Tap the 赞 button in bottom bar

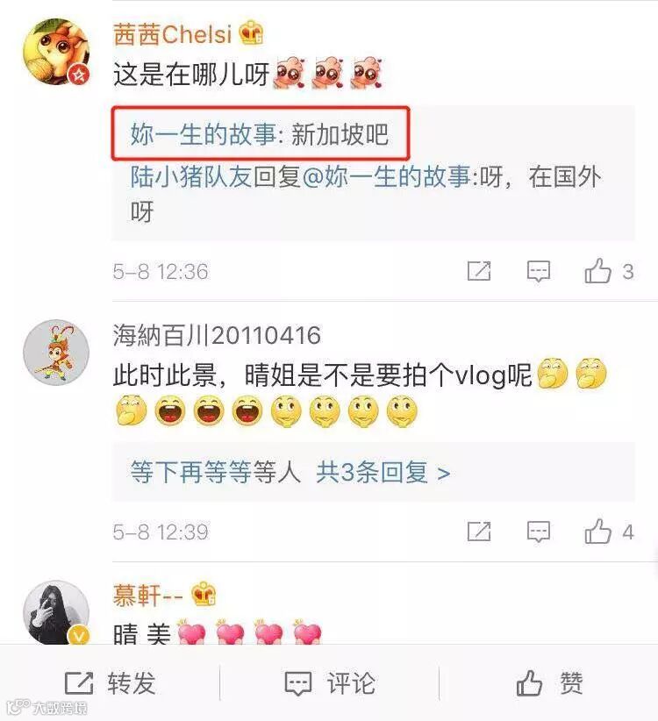point(549,682)
